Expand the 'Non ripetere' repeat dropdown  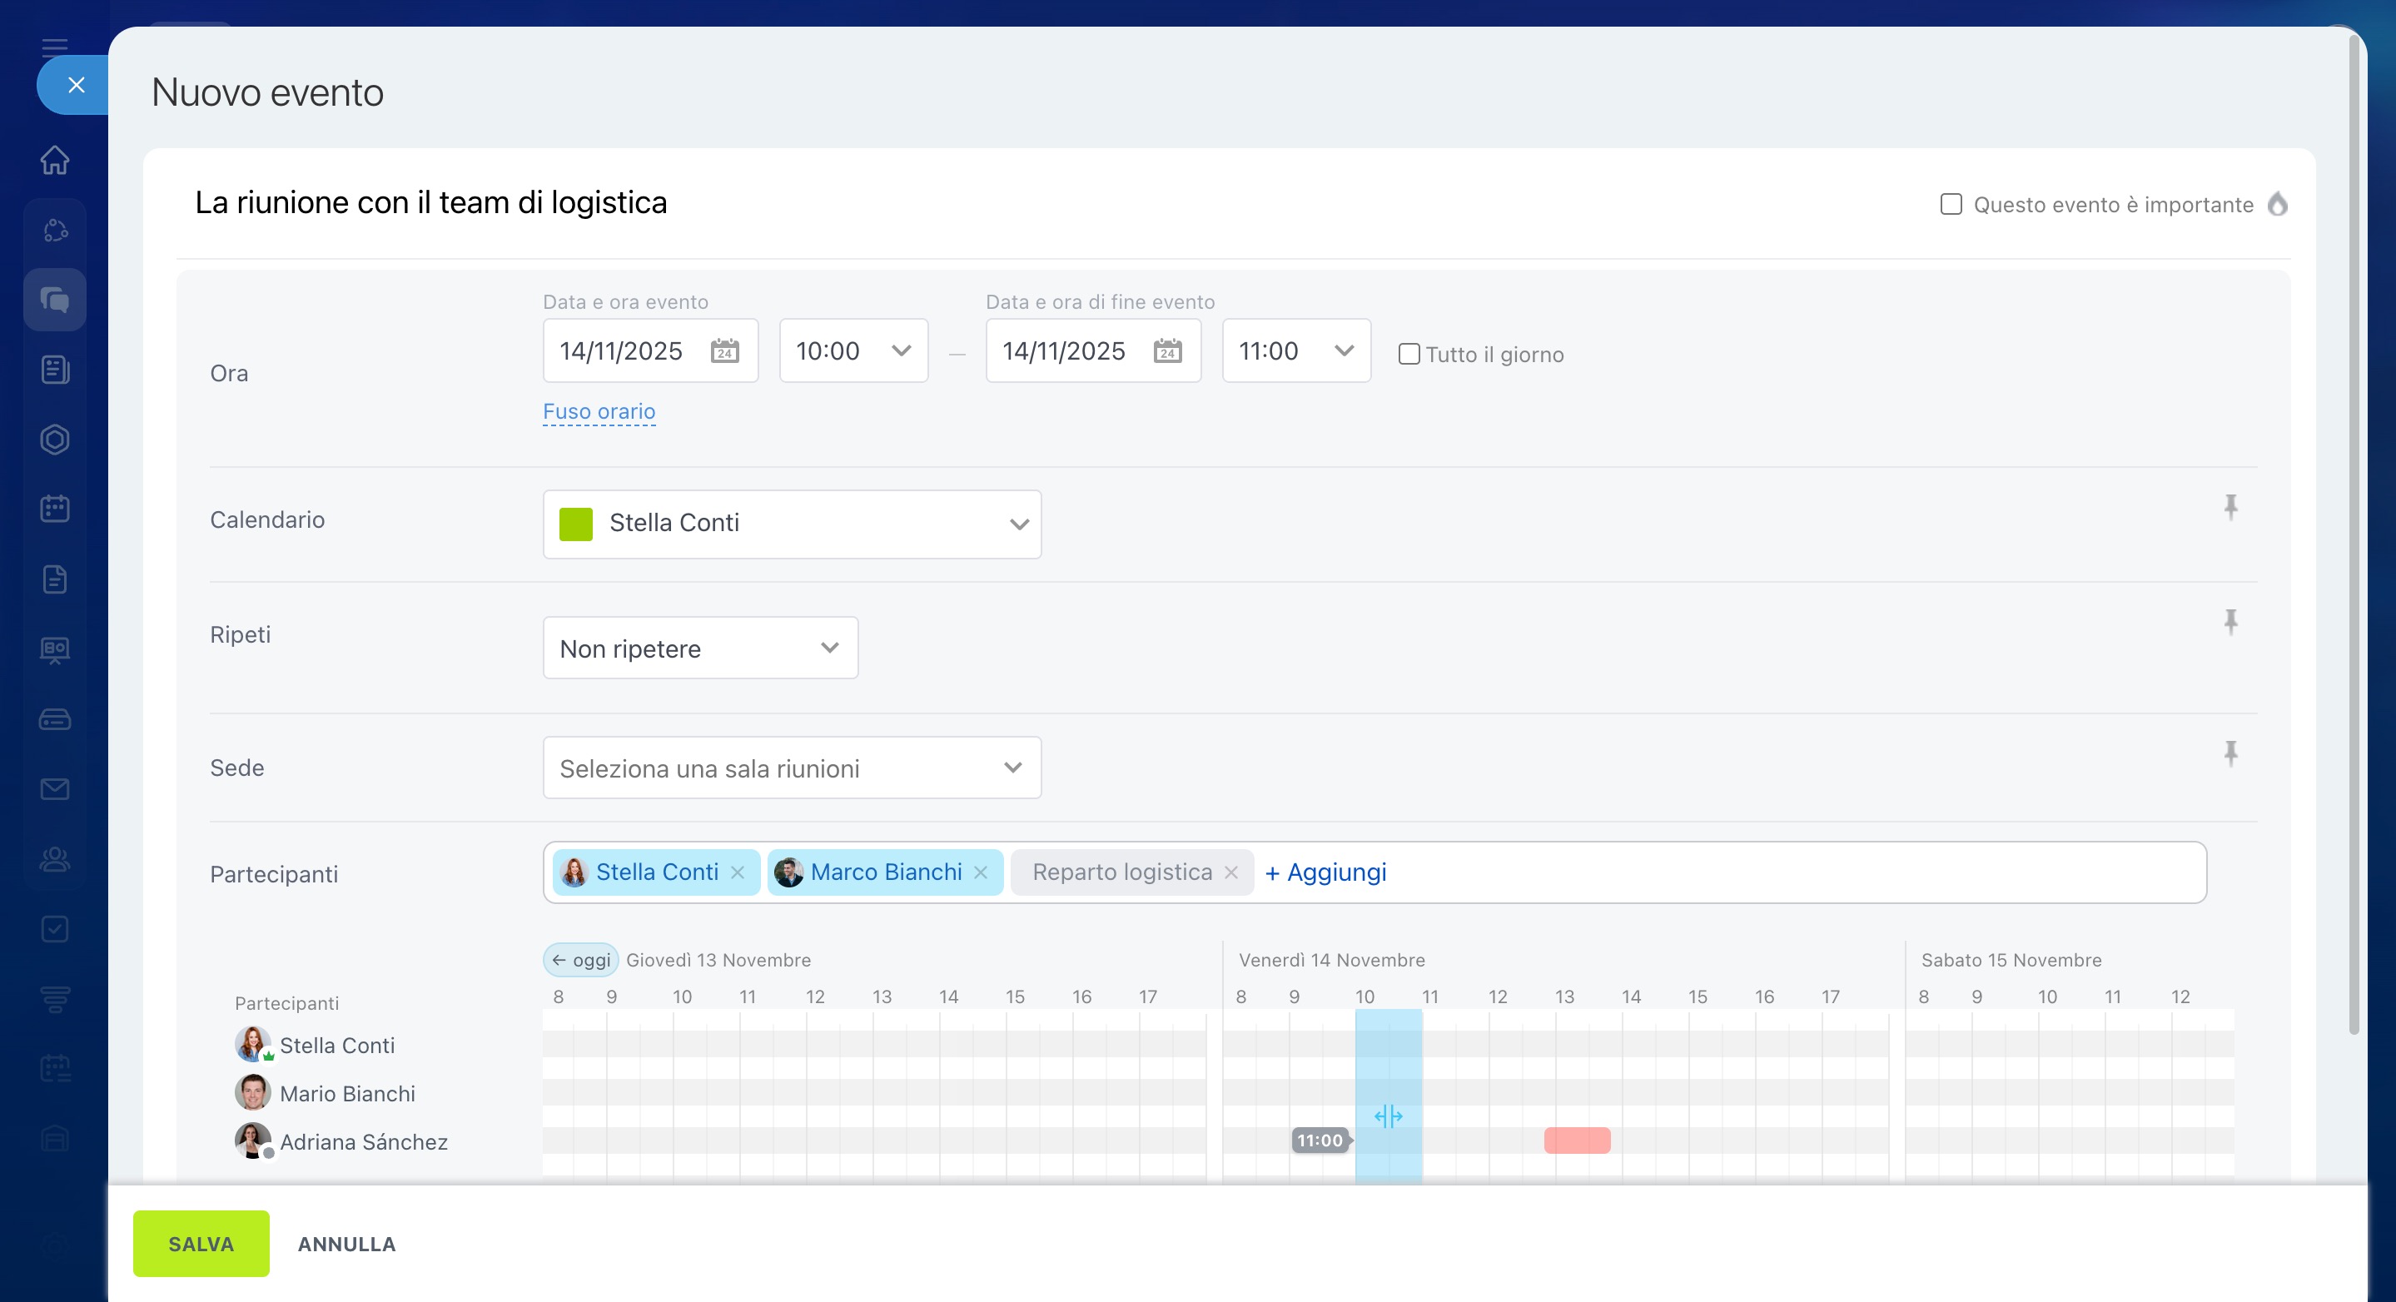(x=699, y=649)
